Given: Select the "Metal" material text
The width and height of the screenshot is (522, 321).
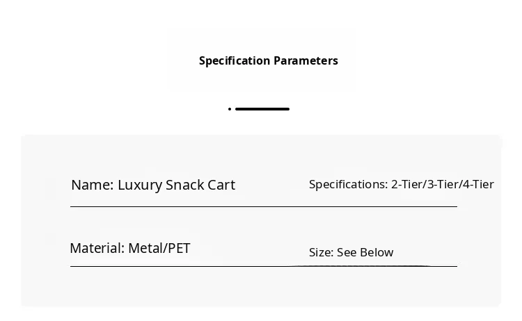Looking at the screenshot, I should pyautogui.click(x=146, y=248).
